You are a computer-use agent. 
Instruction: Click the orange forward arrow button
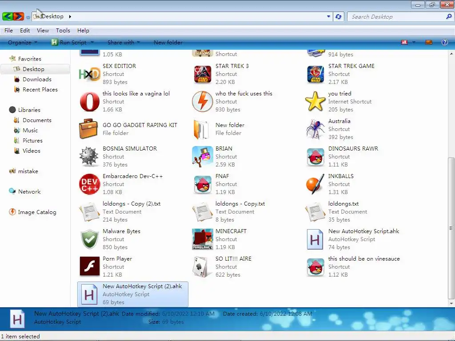coord(19,16)
